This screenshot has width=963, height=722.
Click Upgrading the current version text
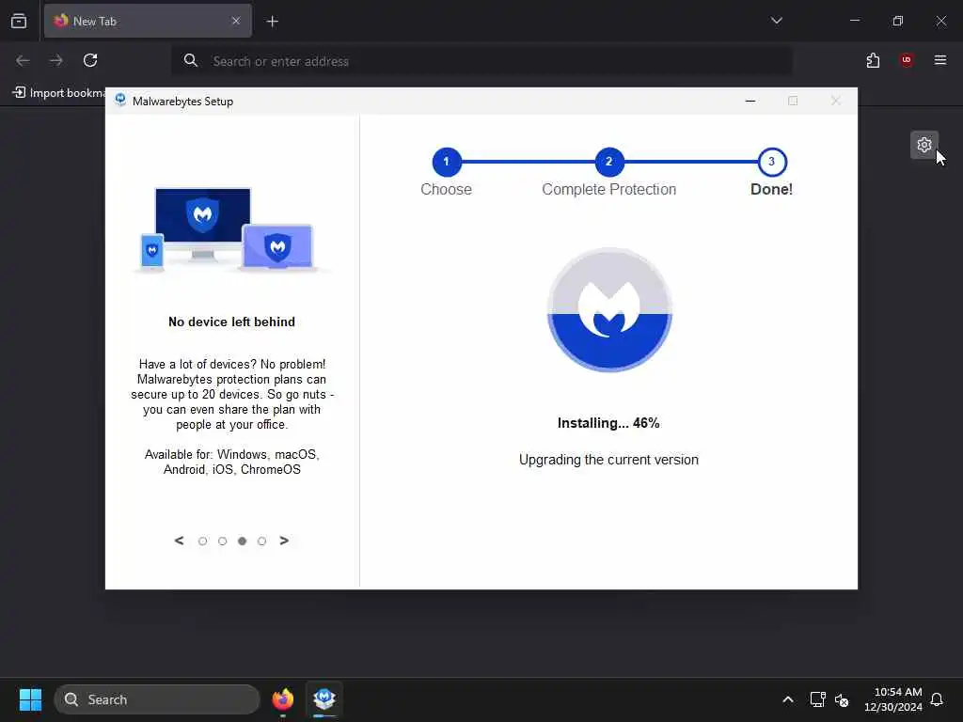608,460
